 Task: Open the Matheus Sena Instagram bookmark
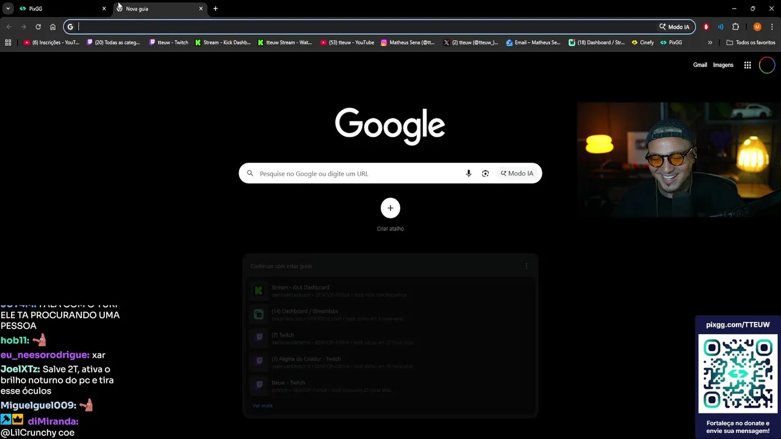408,43
